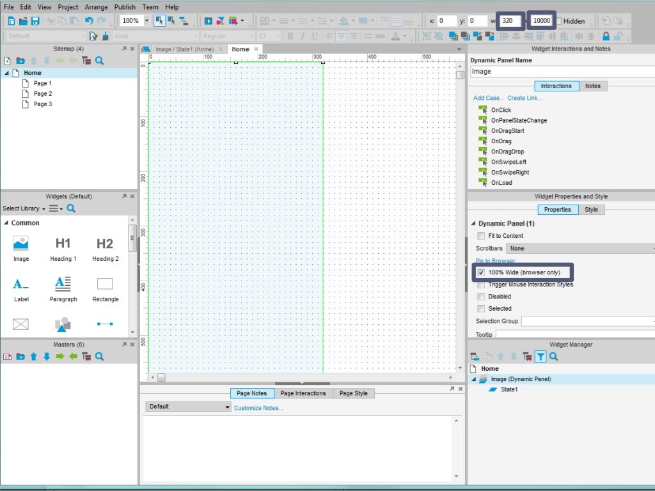This screenshot has width=655, height=491.
Task: Toggle Fit to Content checkbox
Action: (x=481, y=236)
